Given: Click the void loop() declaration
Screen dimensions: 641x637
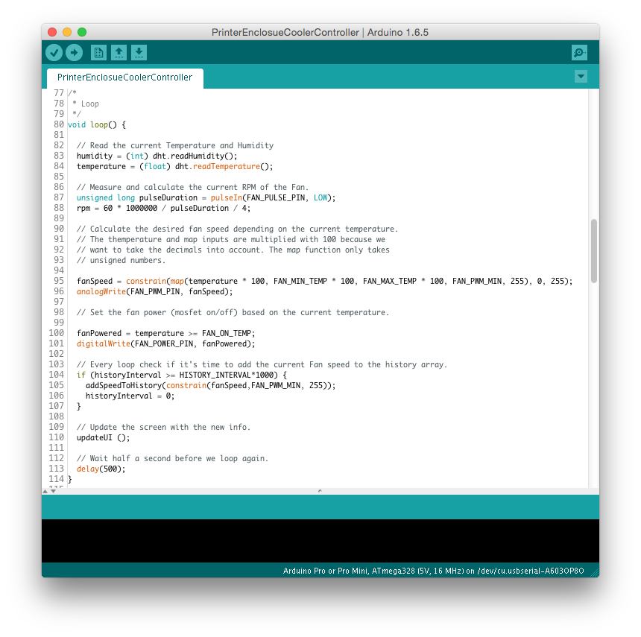Looking at the screenshot, I should (97, 125).
